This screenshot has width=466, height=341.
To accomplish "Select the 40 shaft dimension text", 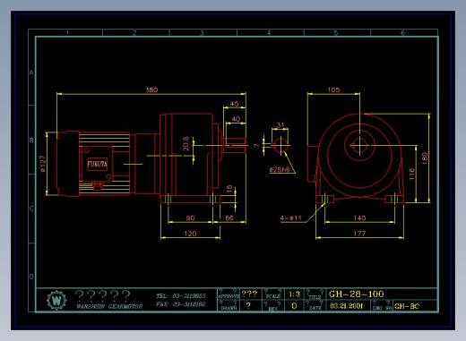I will (x=236, y=119).
